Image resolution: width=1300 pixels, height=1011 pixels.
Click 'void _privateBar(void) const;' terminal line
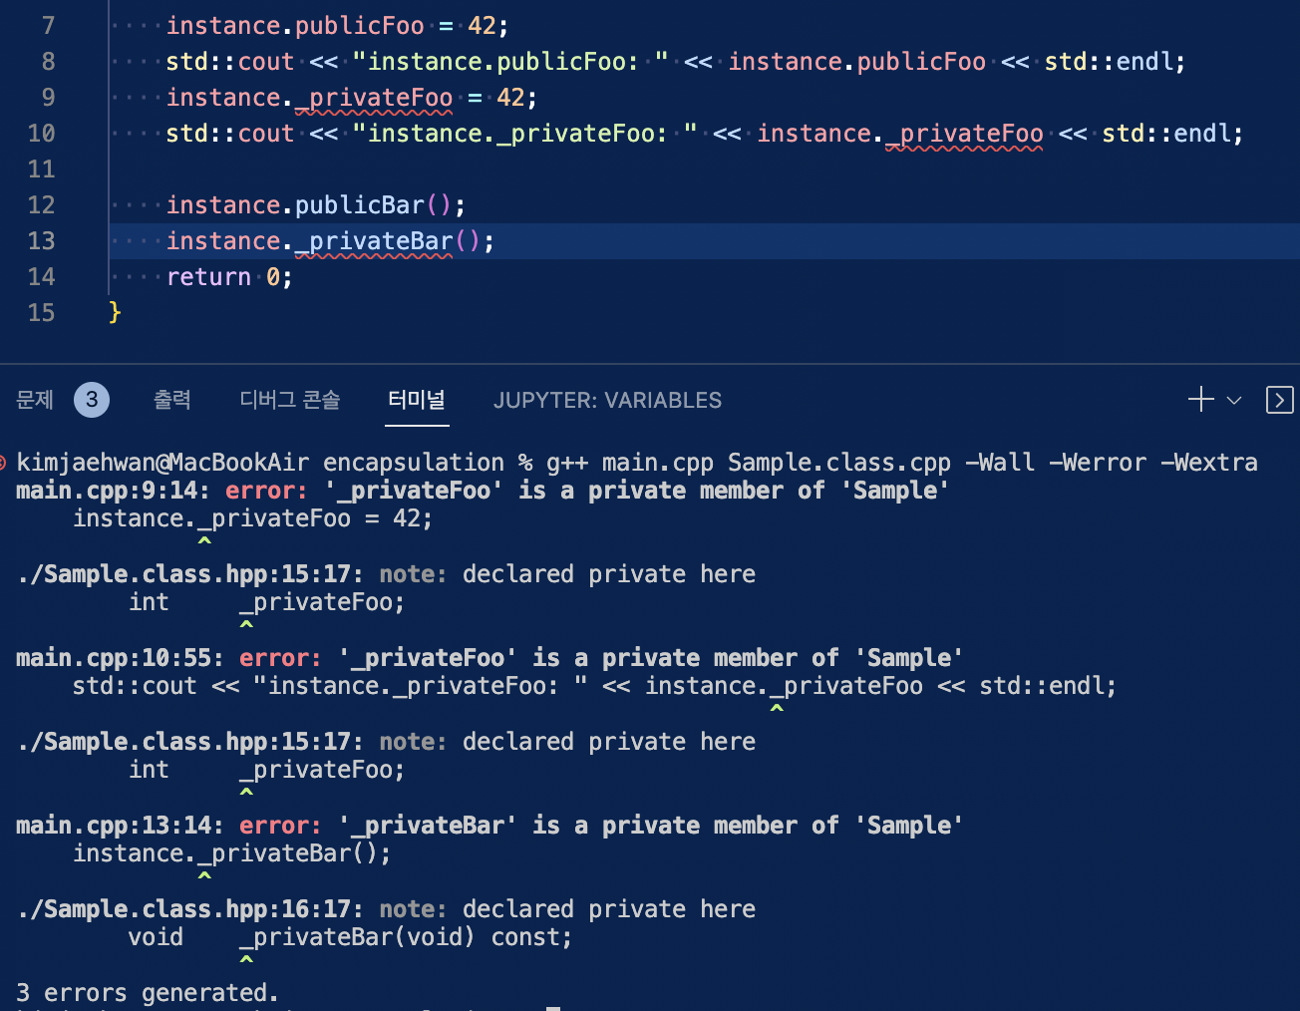click(x=350, y=936)
